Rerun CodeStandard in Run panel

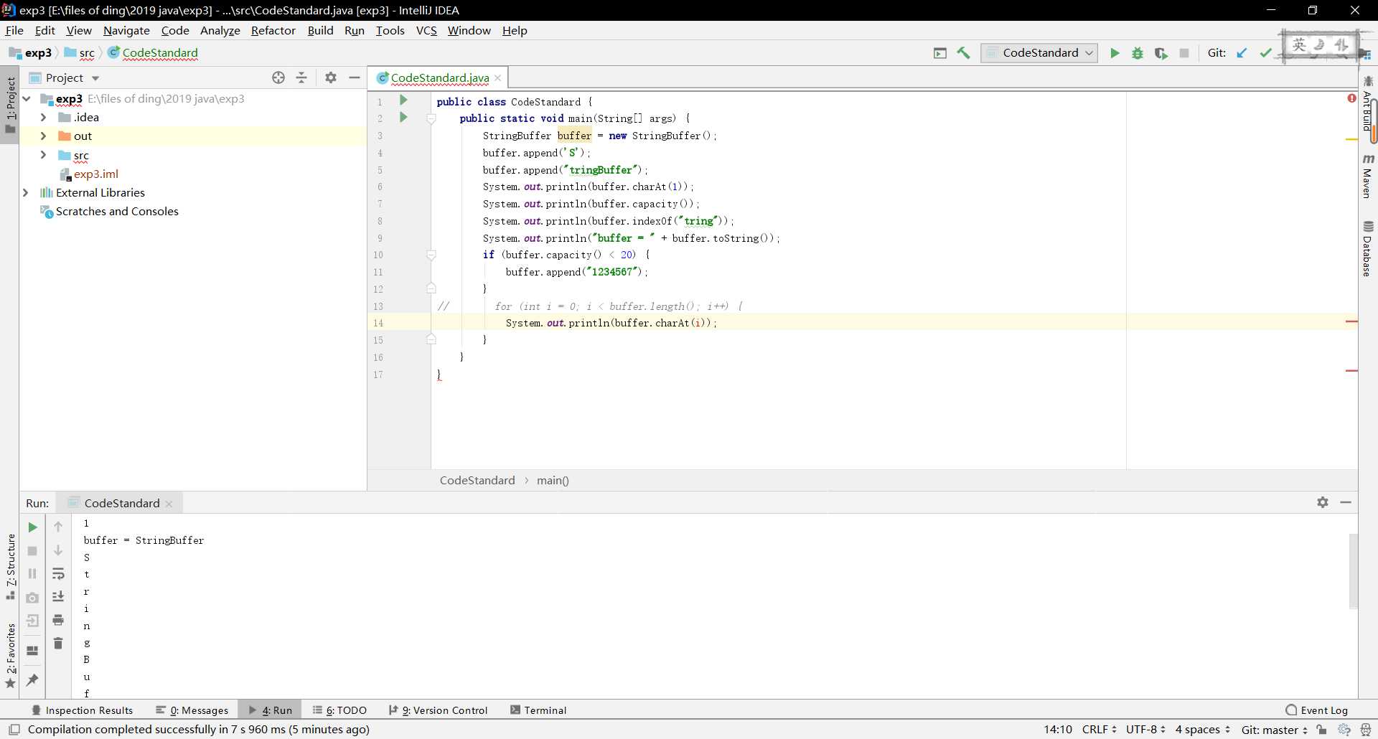(x=32, y=527)
